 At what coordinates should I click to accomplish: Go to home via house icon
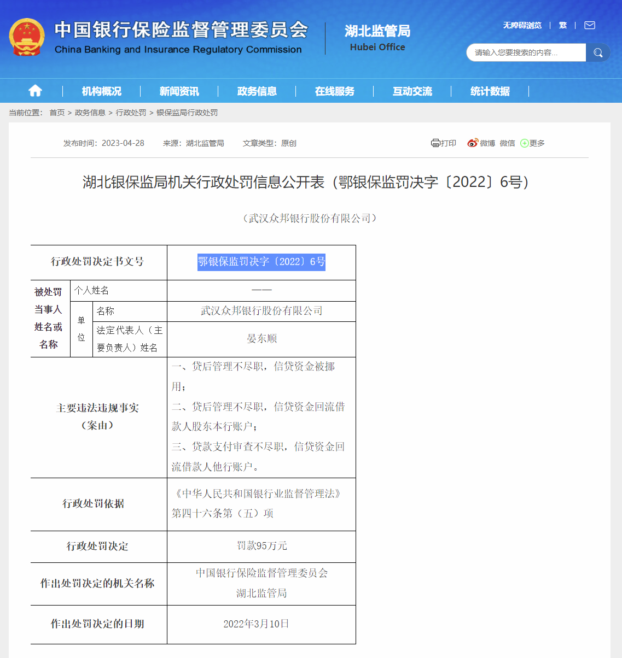pyautogui.click(x=35, y=91)
